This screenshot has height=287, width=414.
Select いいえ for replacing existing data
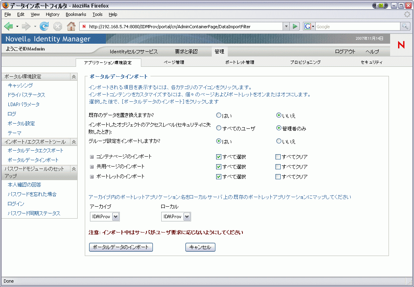coord(279,115)
